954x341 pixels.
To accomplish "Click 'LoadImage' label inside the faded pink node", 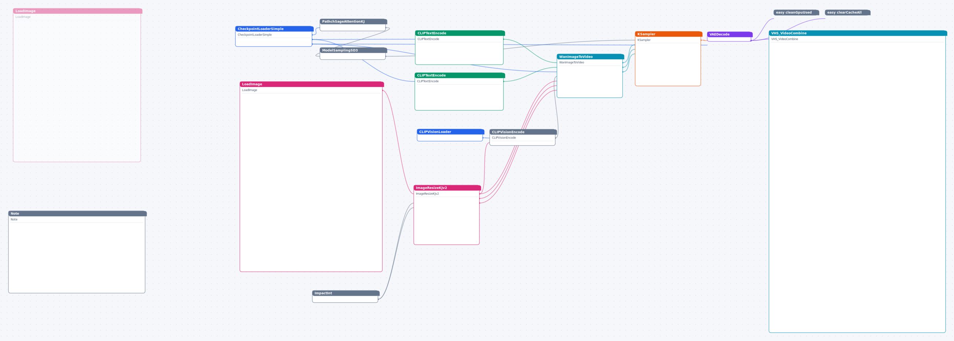I will [x=23, y=17].
